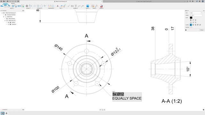Click the Save icon in title bar
The height and width of the screenshot is (115, 205).
pos(7,1)
